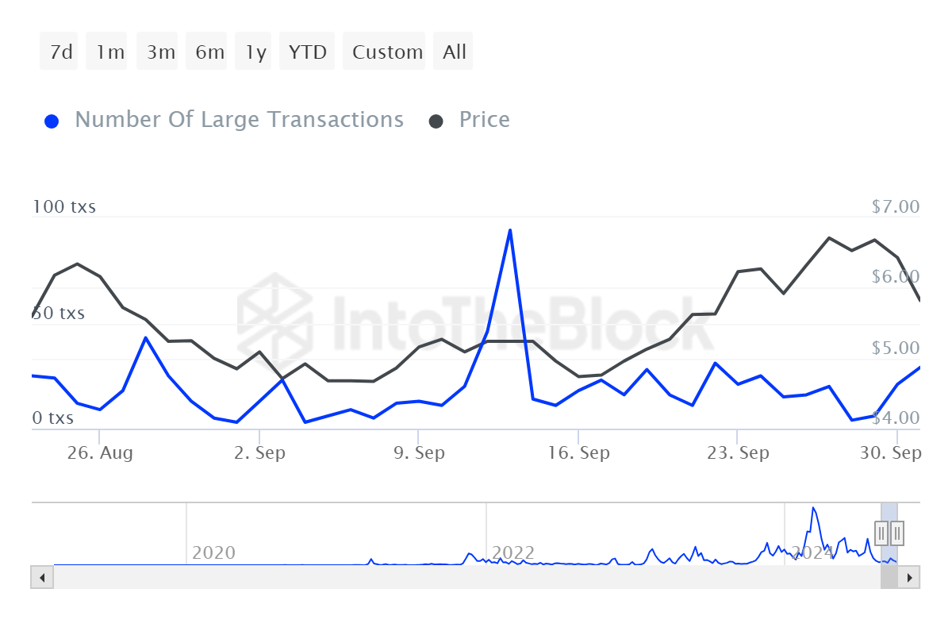Click the left navigator range handle
The height and width of the screenshot is (635, 952).
881,532
